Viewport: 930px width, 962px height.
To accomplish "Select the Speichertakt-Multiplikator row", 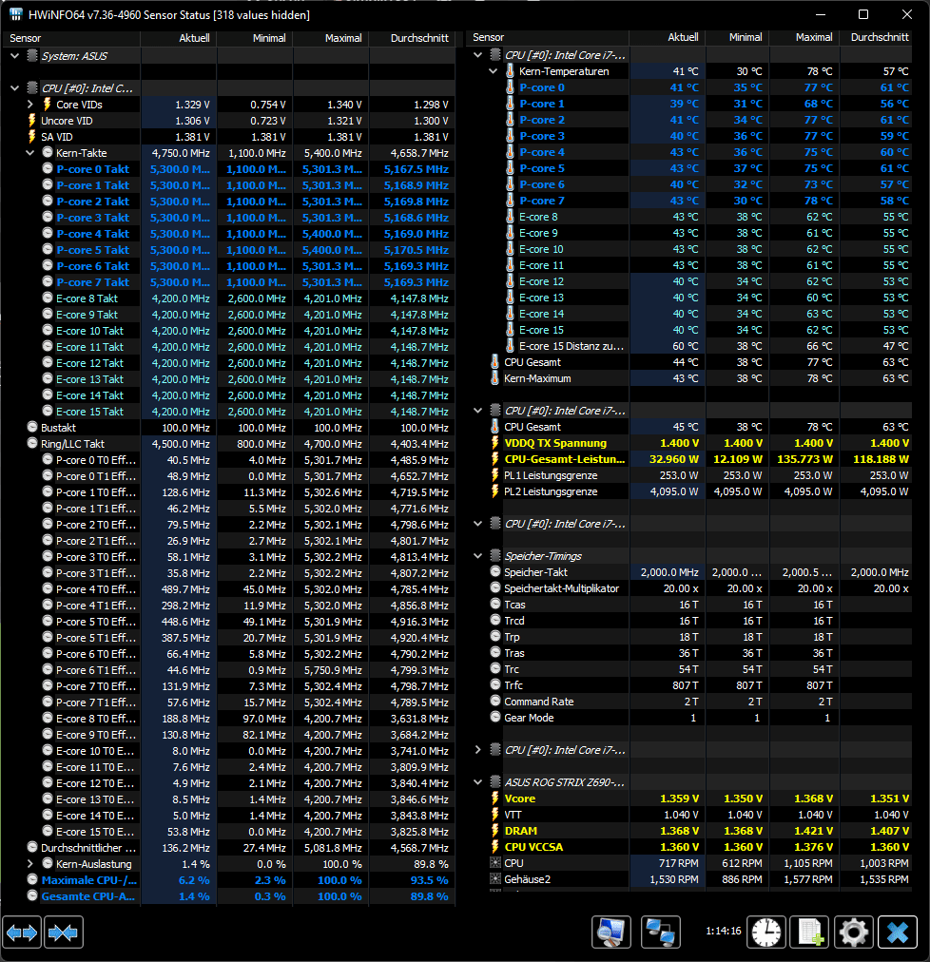I will 690,588.
